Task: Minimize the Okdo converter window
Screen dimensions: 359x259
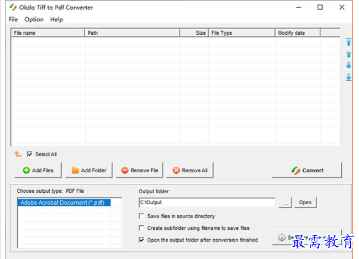Action: [299, 7]
